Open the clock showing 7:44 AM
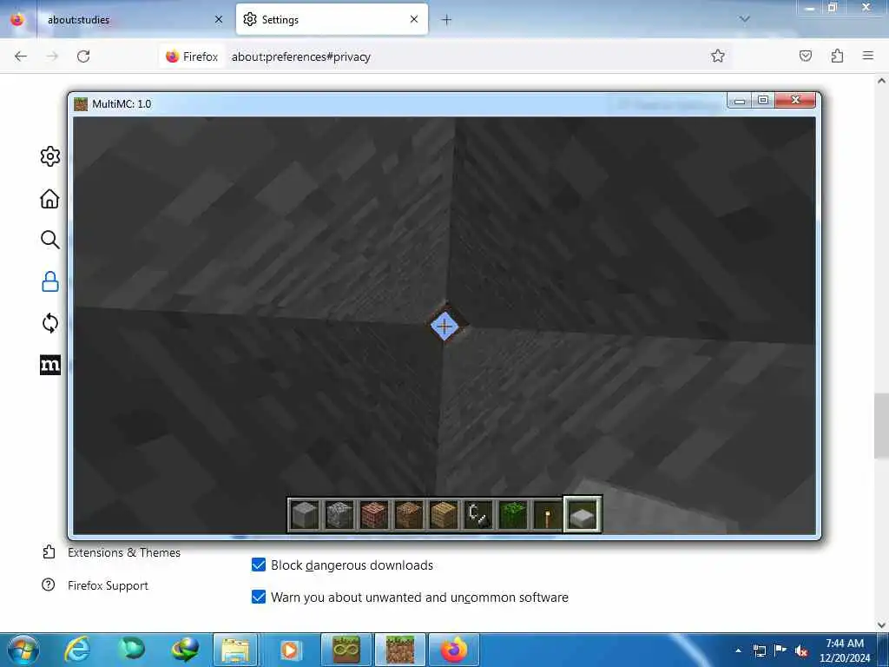The image size is (889, 667). [845, 650]
